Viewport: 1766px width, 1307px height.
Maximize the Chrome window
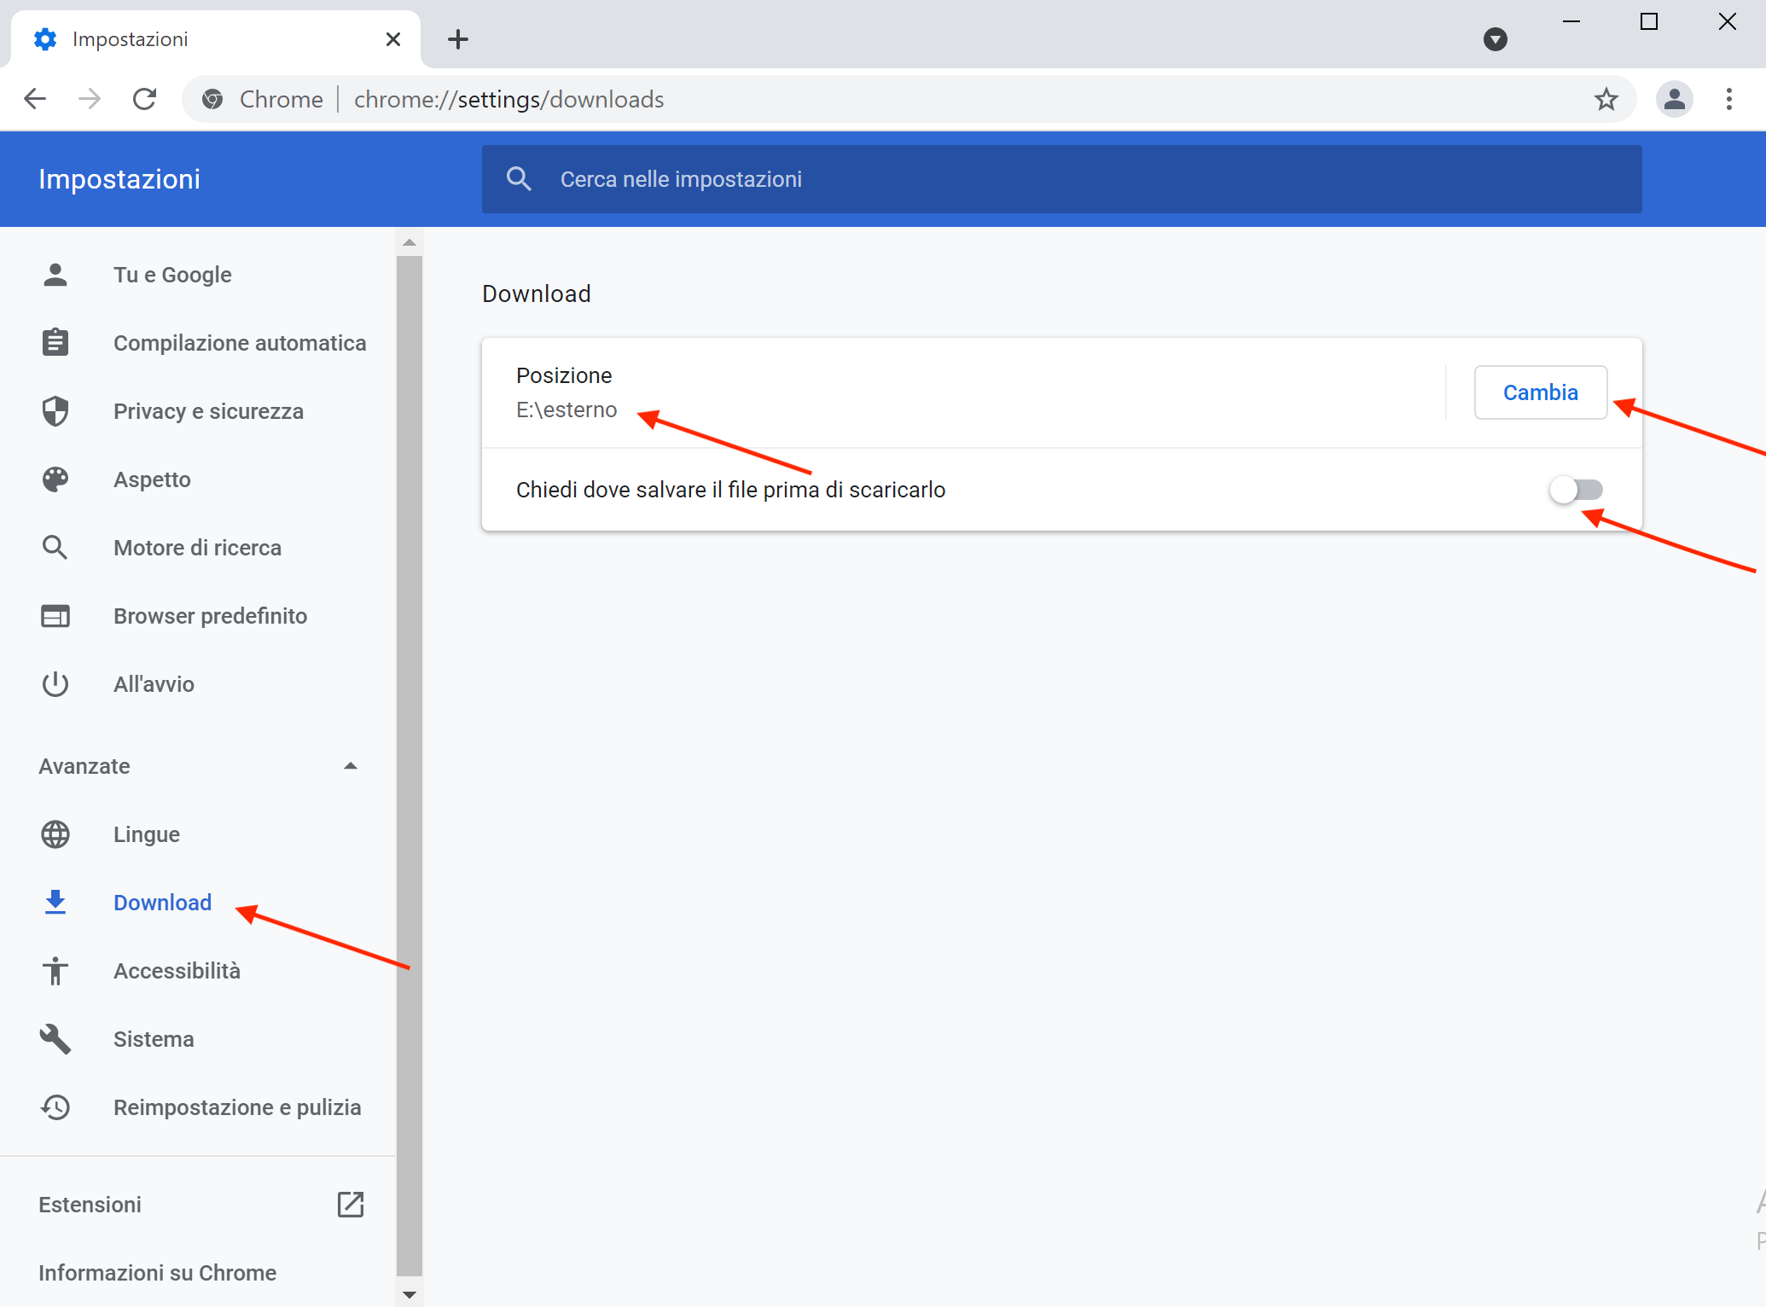coord(1649,21)
